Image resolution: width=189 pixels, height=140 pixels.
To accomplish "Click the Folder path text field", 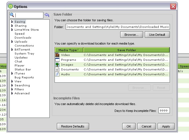I will click(x=118, y=27).
